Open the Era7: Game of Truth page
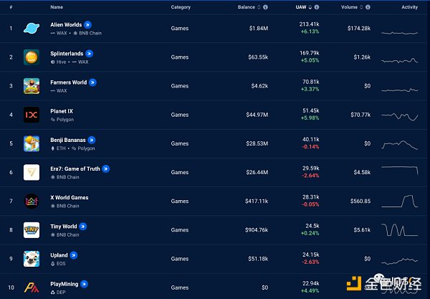 pyautogui.click(x=75, y=169)
